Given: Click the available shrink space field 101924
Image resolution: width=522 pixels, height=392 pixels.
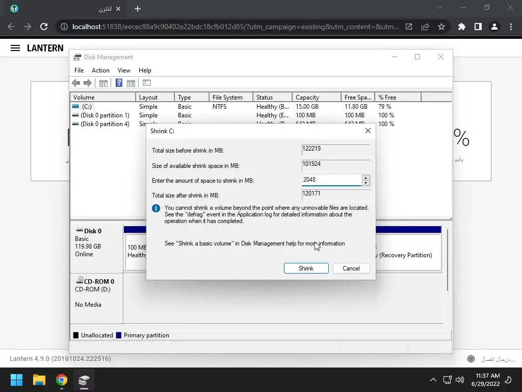Looking at the screenshot, I should pos(335,165).
